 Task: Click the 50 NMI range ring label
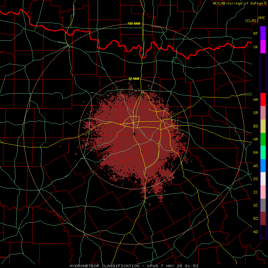point(134,79)
